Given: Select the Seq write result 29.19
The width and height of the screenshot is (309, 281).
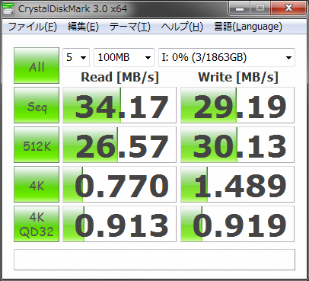Looking at the screenshot, I should coord(237,105).
